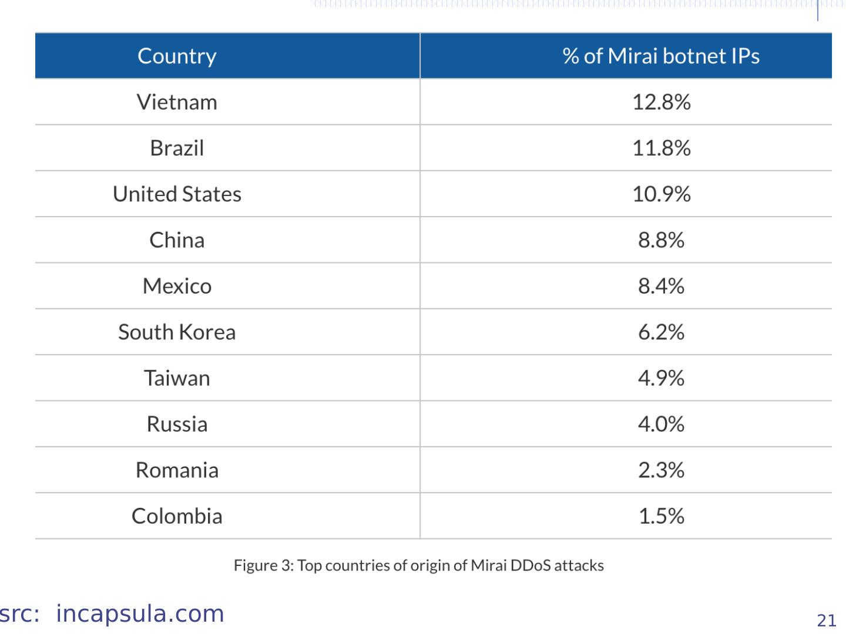The width and height of the screenshot is (846, 634).
Task: Select the South Korea cell
Action: (177, 332)
